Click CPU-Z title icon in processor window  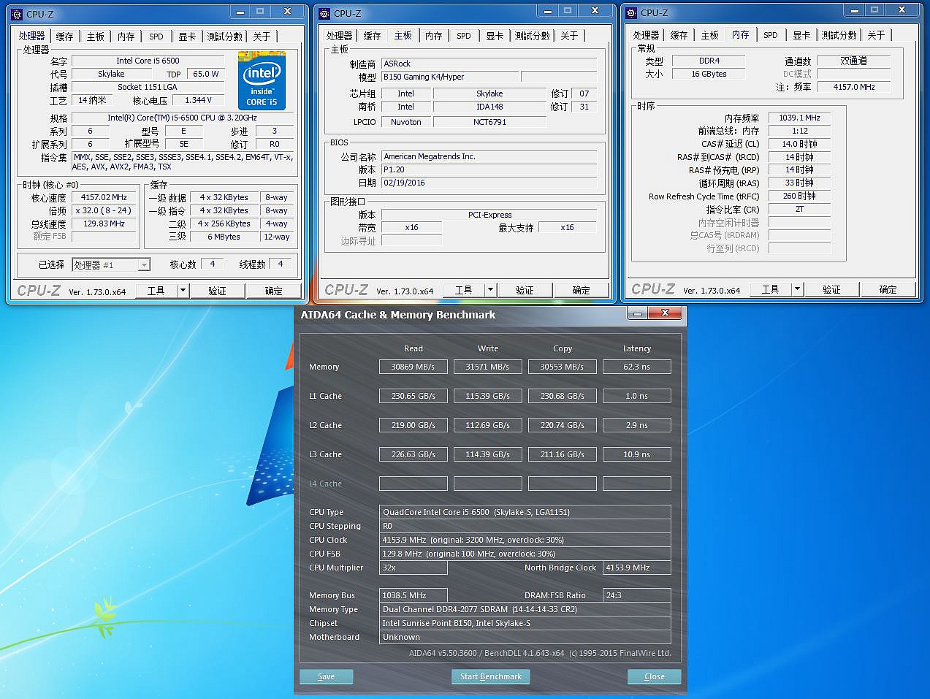coord(17,13)
